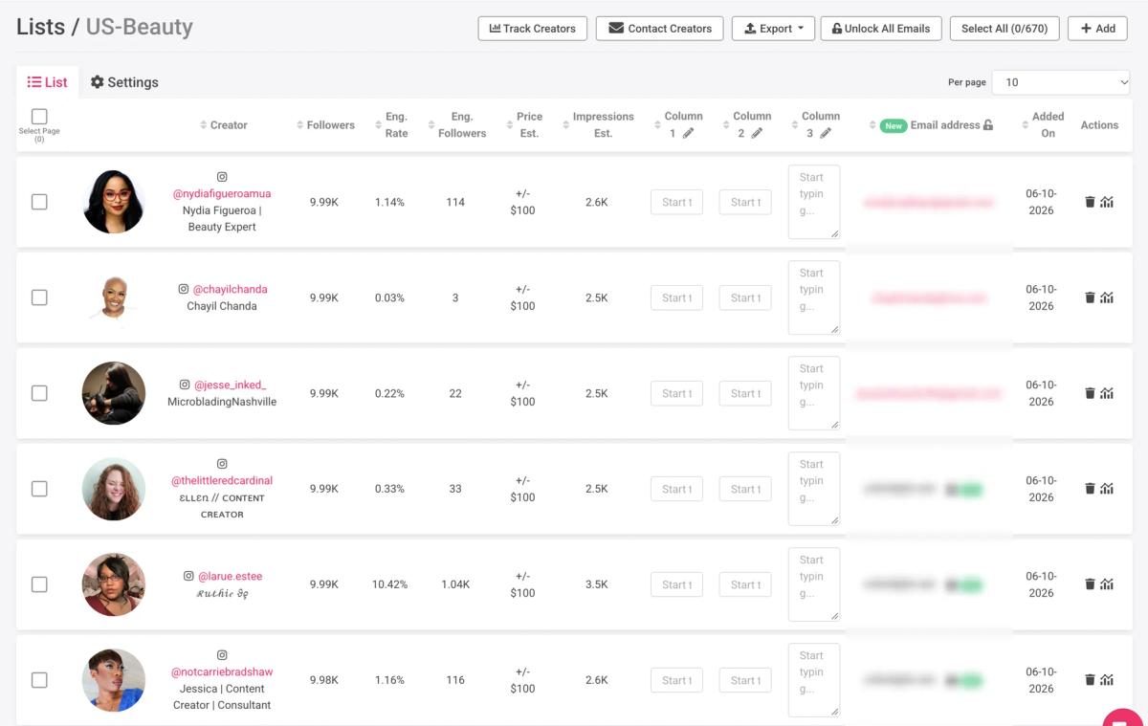Tick checkbox for larue.estee row
The height and width of the screenshot is (726, 1148).
[x=39, y=584]
